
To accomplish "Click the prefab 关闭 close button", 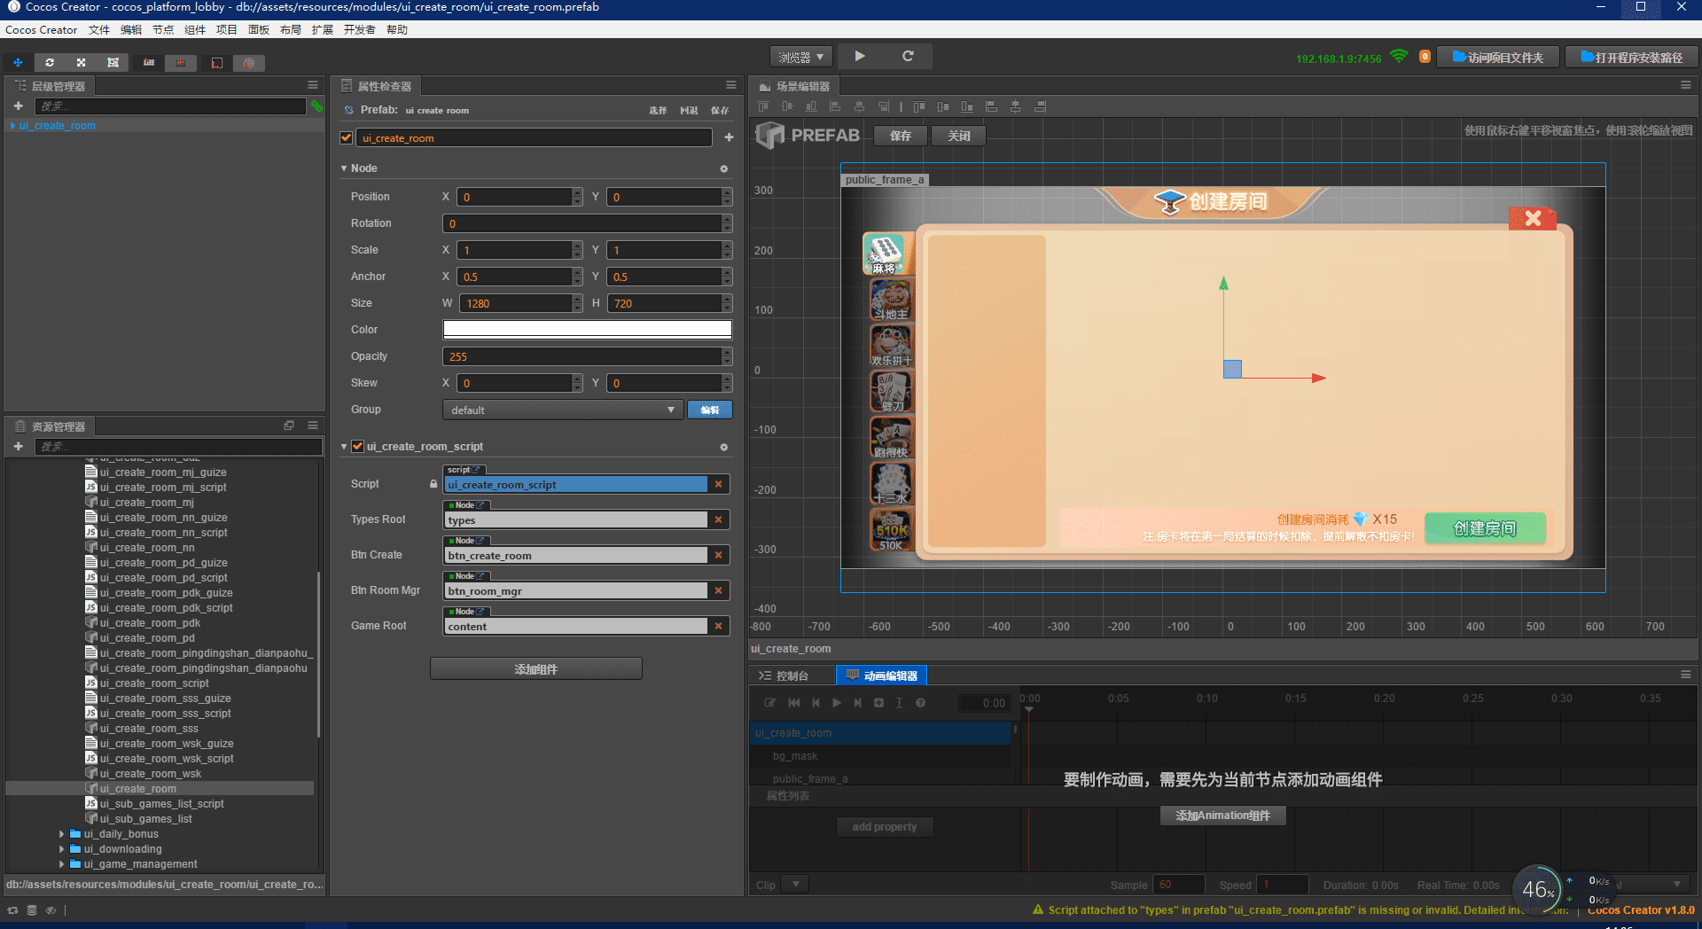I will click(x=959, y=136).
